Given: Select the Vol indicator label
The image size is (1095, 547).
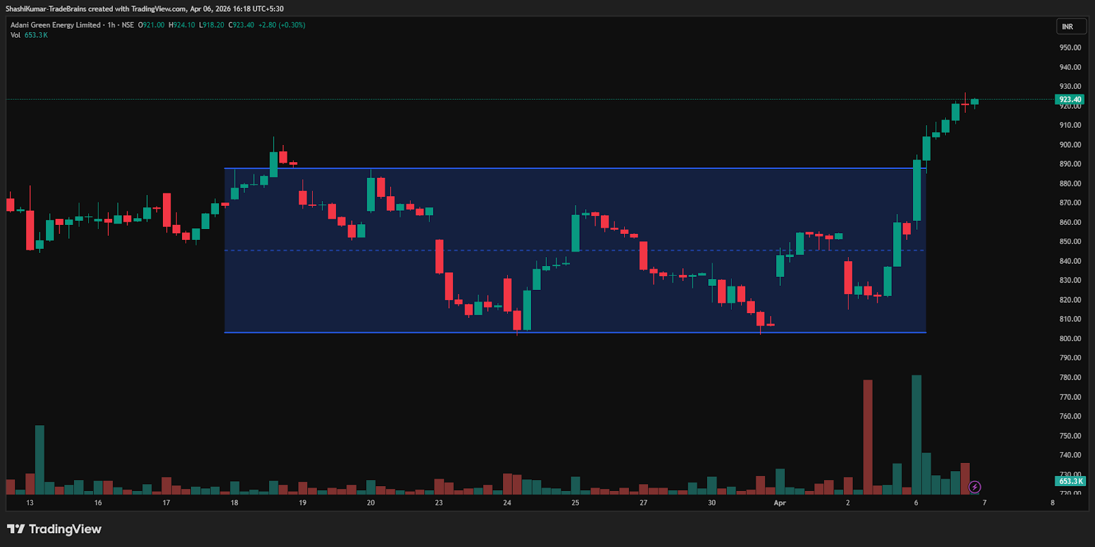Looking at the screenshot, I should point(15,36).
